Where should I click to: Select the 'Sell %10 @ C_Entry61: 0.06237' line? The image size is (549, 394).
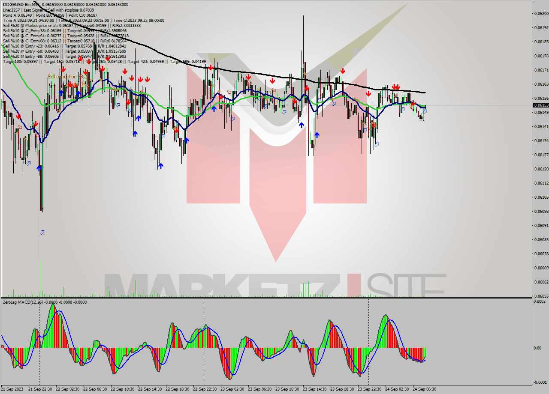pyautogui.click(x=66, y=36)
